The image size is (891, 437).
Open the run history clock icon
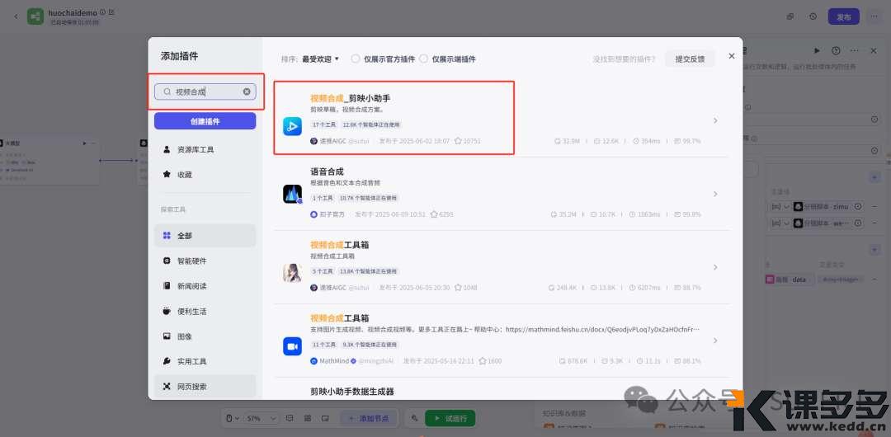coord(813,16)
